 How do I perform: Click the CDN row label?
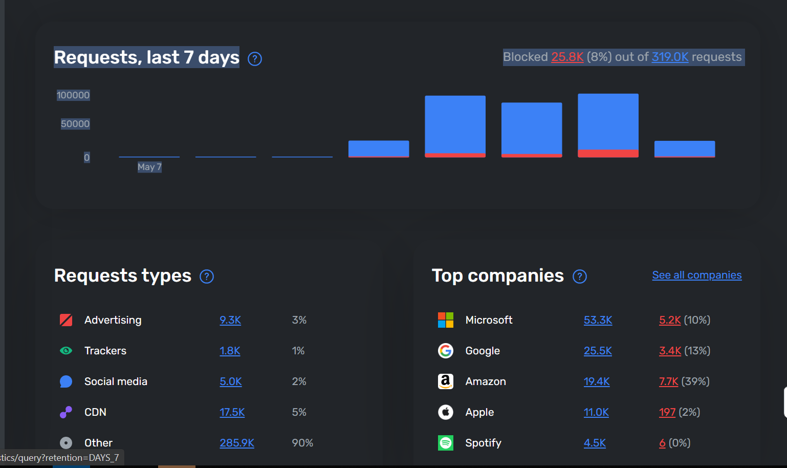(95, 412)
